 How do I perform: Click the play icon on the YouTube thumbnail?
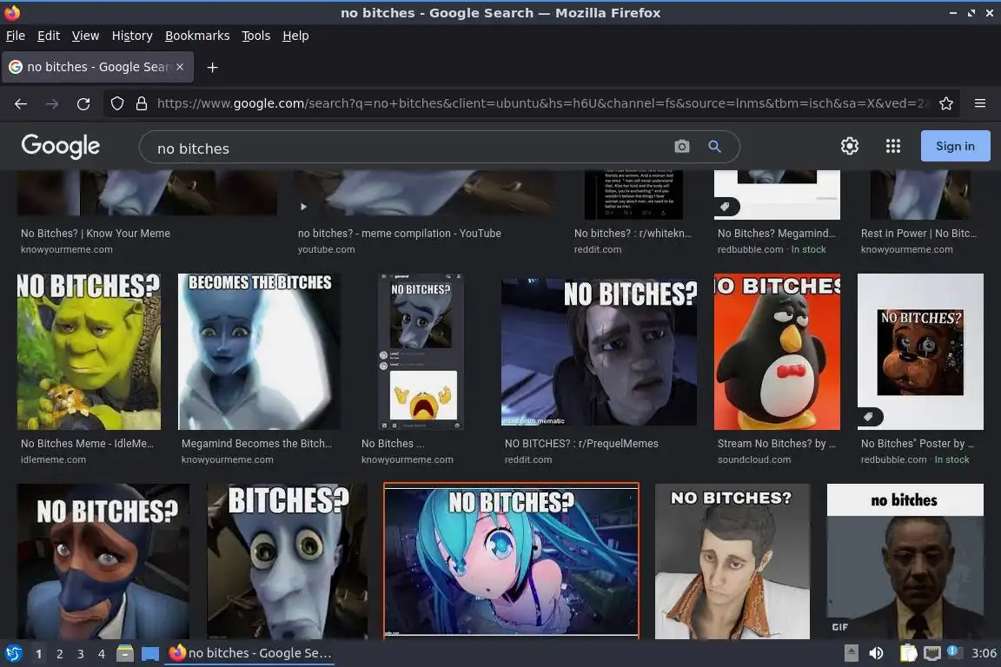coord(303,207)
